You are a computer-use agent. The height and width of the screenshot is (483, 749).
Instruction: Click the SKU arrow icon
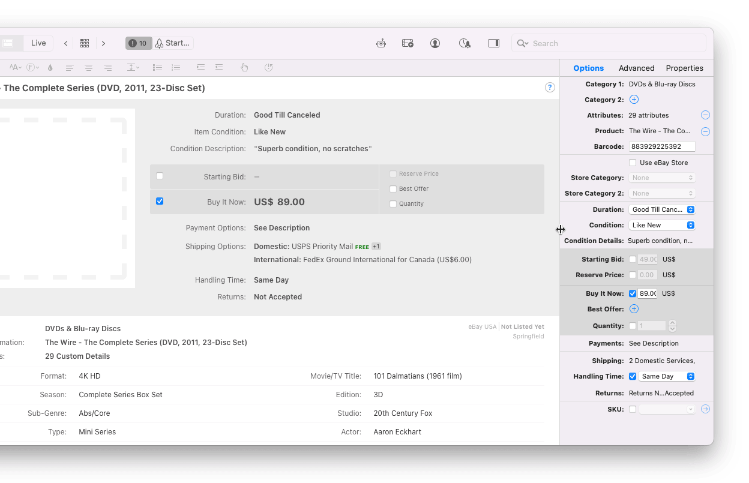click(x=706, y=409)
